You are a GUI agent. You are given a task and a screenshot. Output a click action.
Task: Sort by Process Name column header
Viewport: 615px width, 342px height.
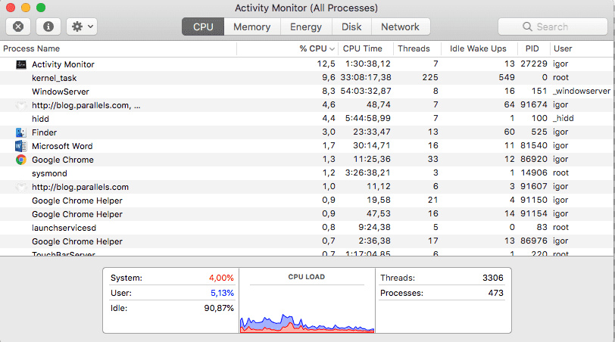coord(118,48)
